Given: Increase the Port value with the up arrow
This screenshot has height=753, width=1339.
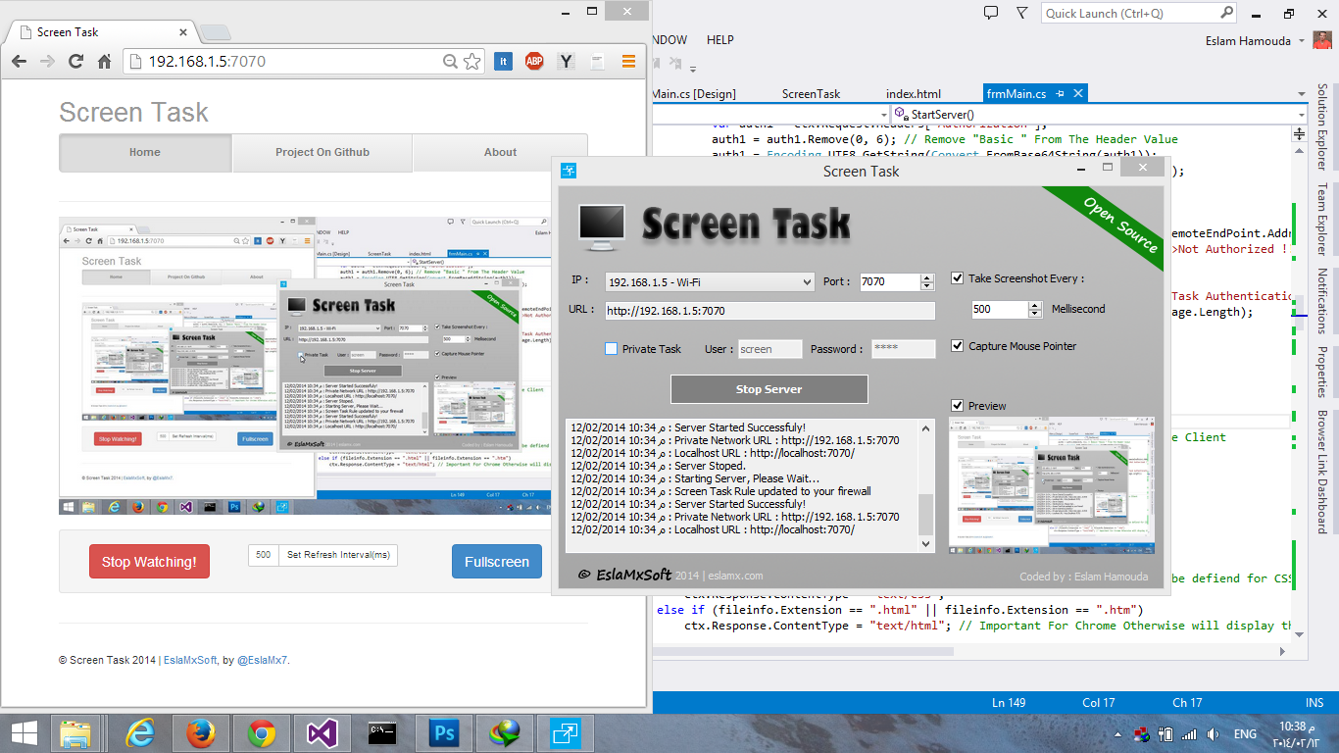Looking at the screenshot, I should click(929, 276).
